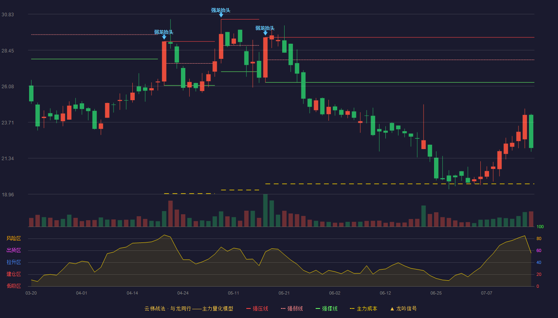The image size is (558, 318).
Task: Toggle the 强撑线 legend entry
Action: tap(326, 308)
